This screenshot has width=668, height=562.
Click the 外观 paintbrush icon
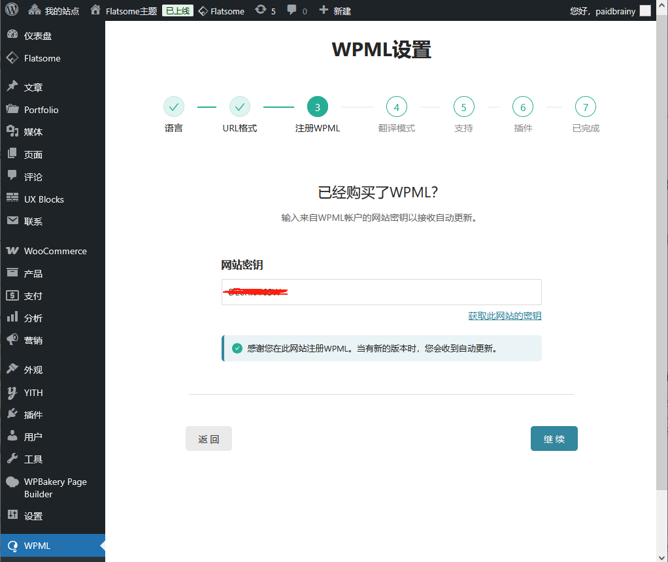pyautogui.click(x=12, y=369)
